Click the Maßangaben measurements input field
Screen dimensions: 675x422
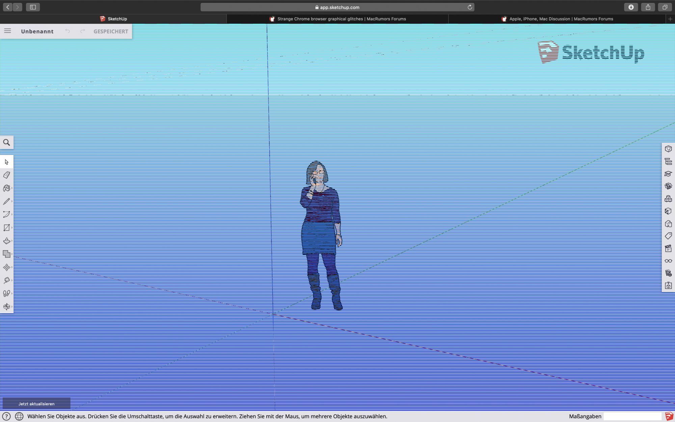click(x=632, y=416)
